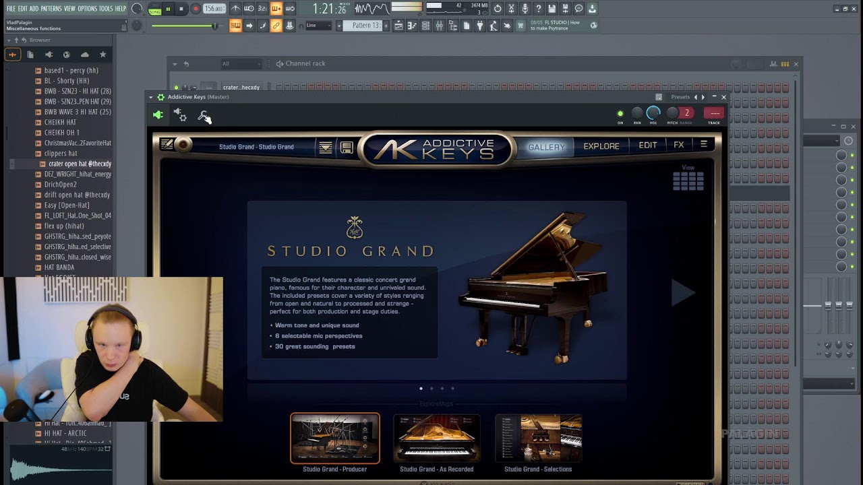Open the Addictive Keys preset browser list icon
Viewport: 863px width, 485px height.
(x=326, y=148)
